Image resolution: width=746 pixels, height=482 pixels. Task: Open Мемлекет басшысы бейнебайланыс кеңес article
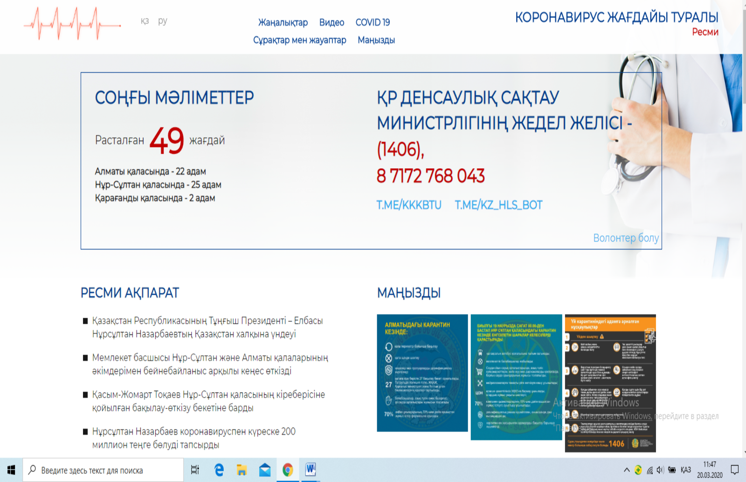(x=210, y=364)
